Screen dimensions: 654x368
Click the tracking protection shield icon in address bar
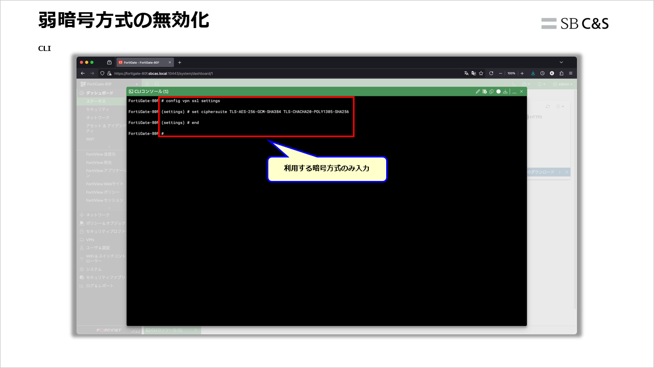click(x=102, y=73)
